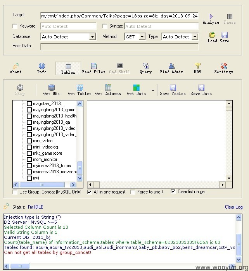Open the About section

coord(16,69)
